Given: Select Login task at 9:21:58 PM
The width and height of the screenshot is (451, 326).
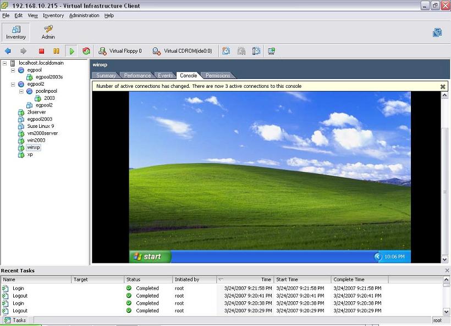Looking at the screenshot, I should point(222,288).
